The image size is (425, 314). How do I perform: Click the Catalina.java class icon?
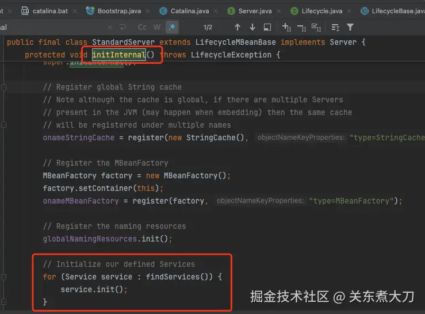[163, 11]
